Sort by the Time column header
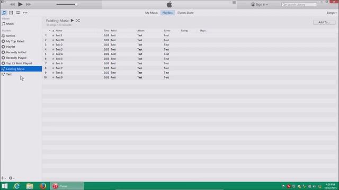Screen dimensions: 339x190 (106, 31)
